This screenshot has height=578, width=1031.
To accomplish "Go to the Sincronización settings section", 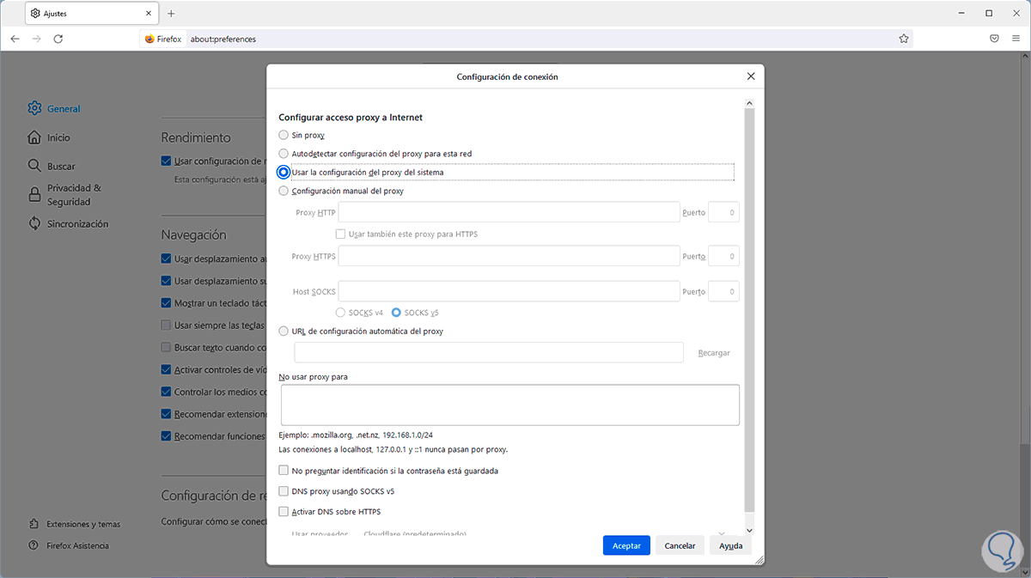I will (x=77, y=224).
